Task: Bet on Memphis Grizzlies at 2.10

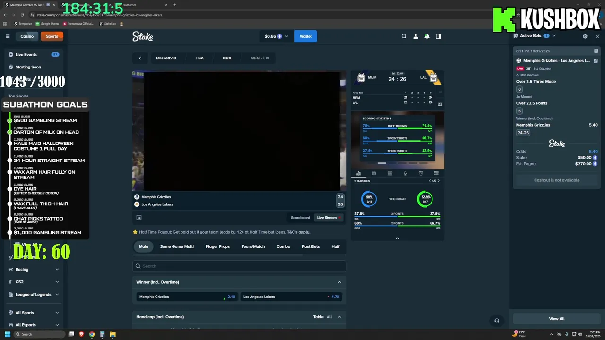Action: [187, 297]
